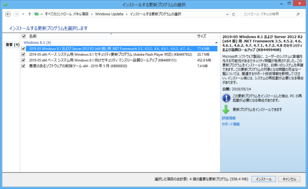Sort by the 名前 column header
This screenshot has height=189, width=308.
[x=33, y=36]
